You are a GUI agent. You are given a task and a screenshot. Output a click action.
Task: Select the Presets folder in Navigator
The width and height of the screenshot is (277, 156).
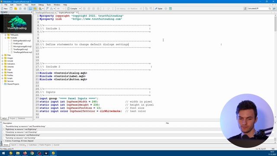tap(10, 72)
